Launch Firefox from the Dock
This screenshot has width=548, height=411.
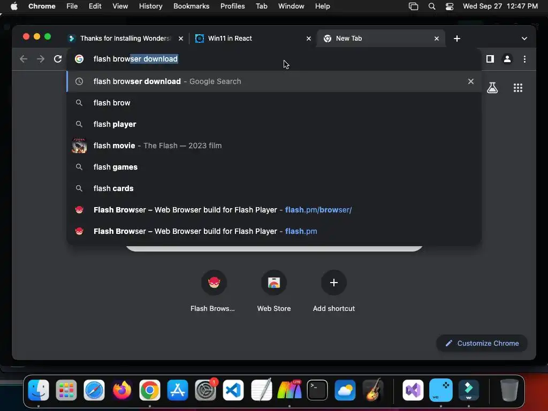coord(122,390)
